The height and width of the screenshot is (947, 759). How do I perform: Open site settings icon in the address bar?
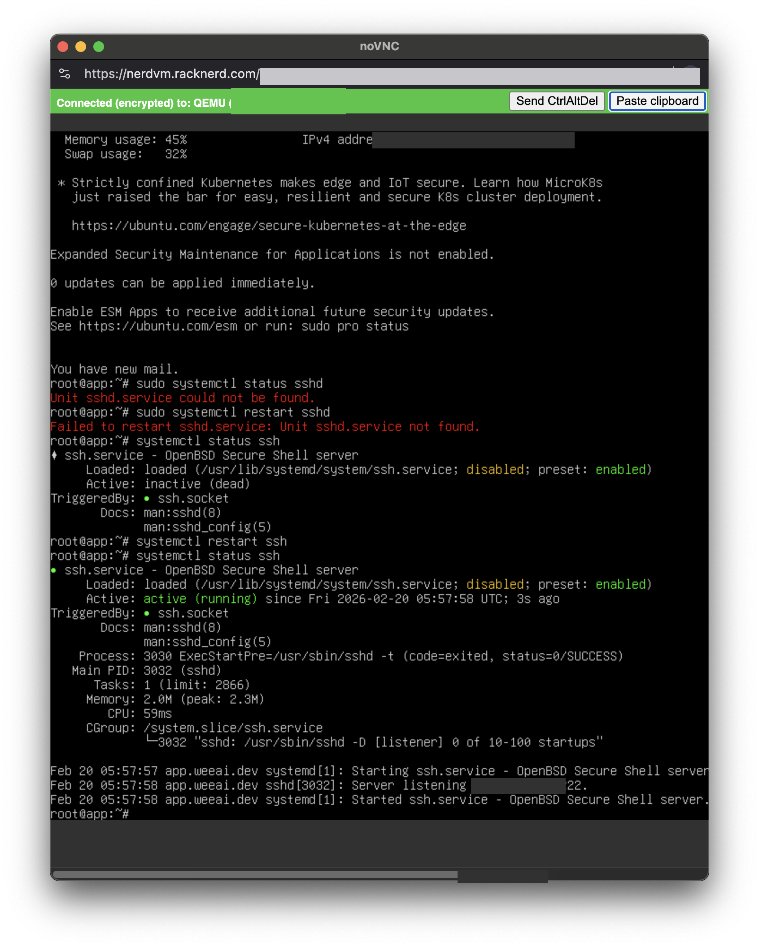coord(65,74)
